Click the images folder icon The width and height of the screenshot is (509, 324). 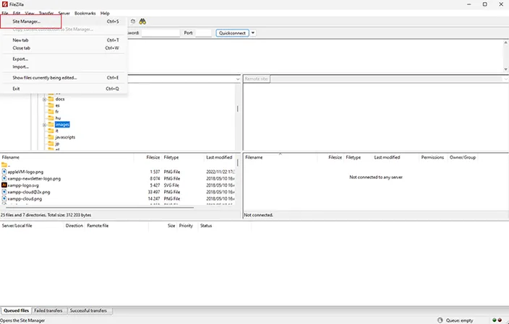pyautogui.click(x=51, y=124)
